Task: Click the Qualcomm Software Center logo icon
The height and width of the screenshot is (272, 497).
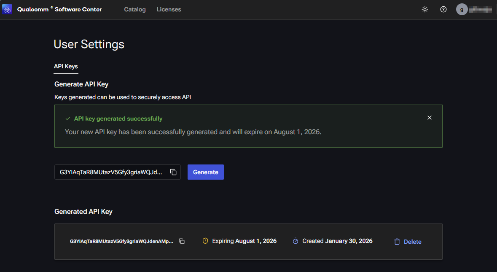Action: tap(7, 10)
